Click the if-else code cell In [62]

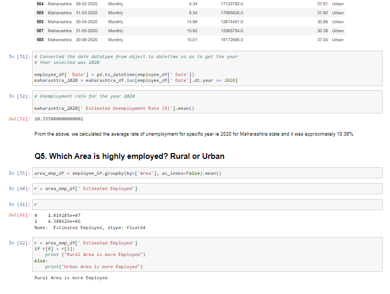207,254
